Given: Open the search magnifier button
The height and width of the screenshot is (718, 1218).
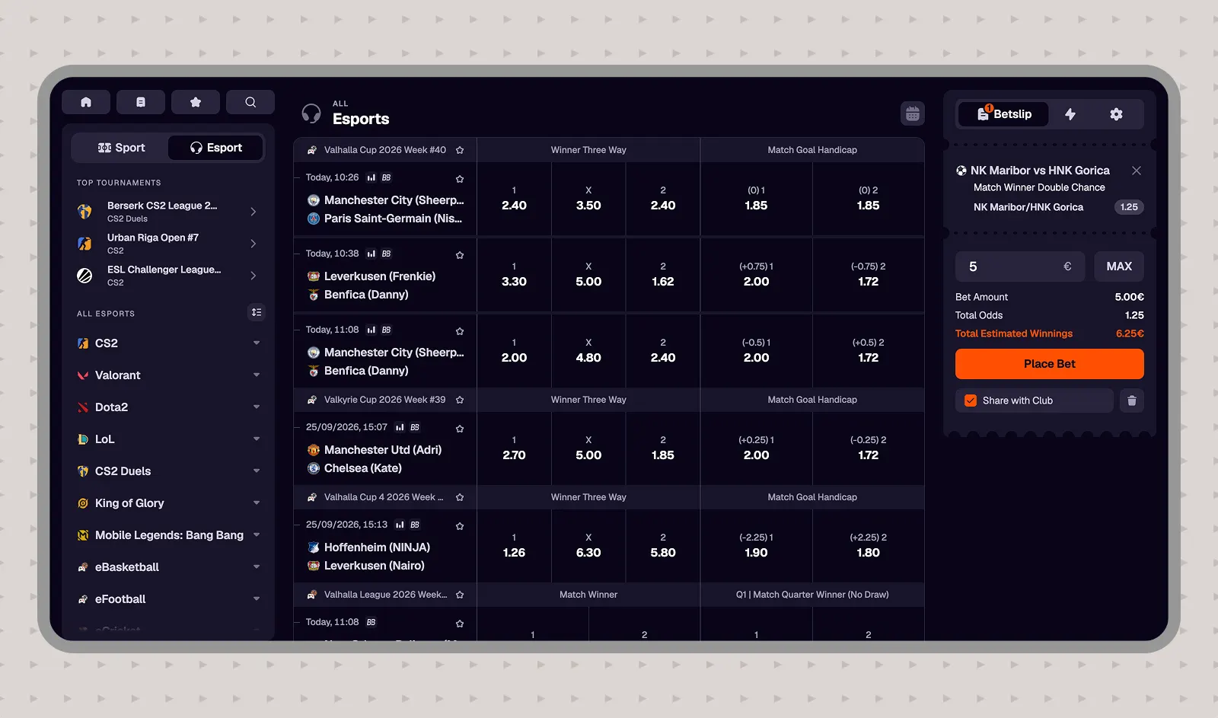Looking at the screenshot, I should point(250,102).
